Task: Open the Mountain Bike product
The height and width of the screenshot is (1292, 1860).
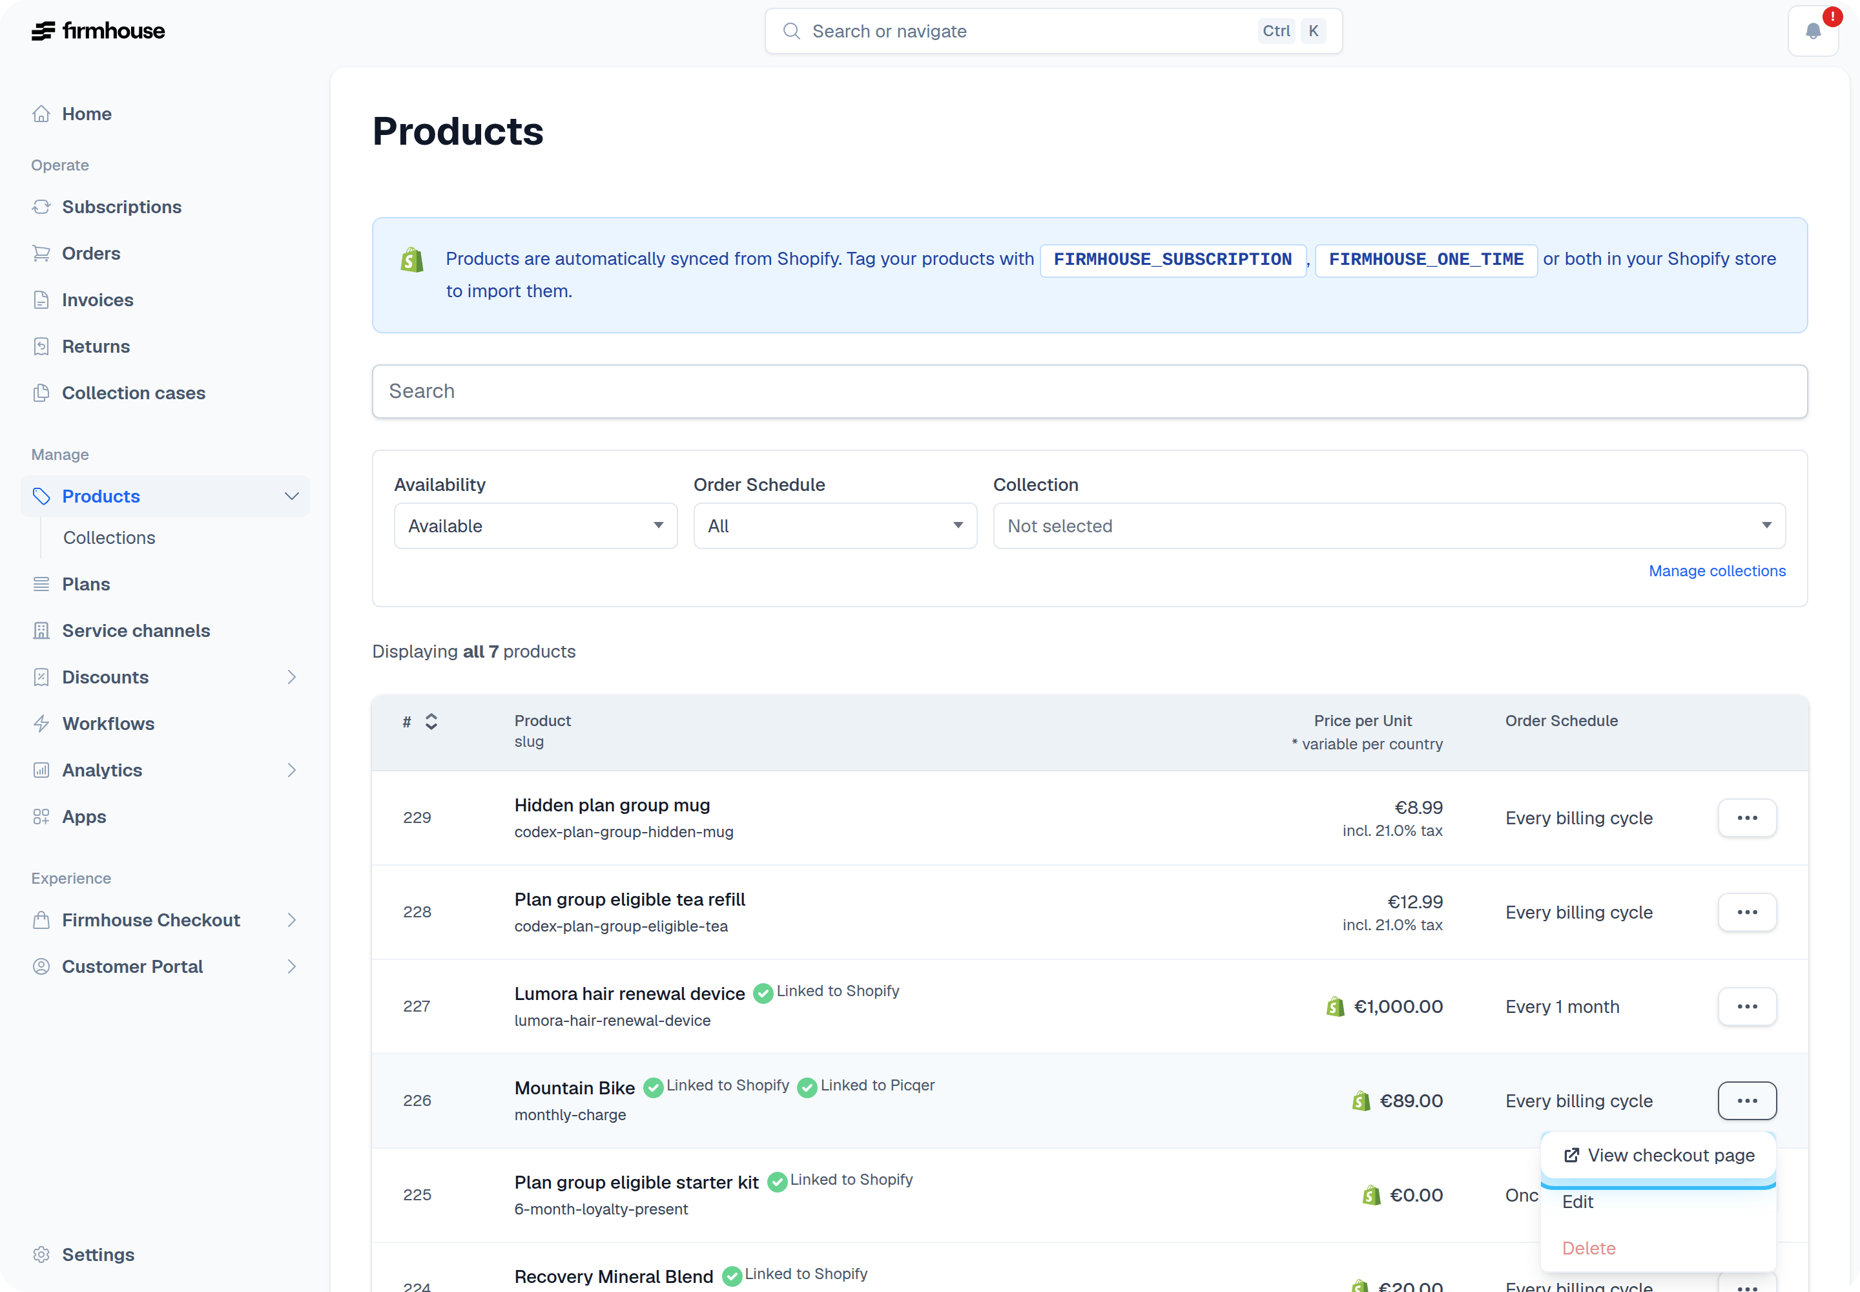Action: [575, 1088]
